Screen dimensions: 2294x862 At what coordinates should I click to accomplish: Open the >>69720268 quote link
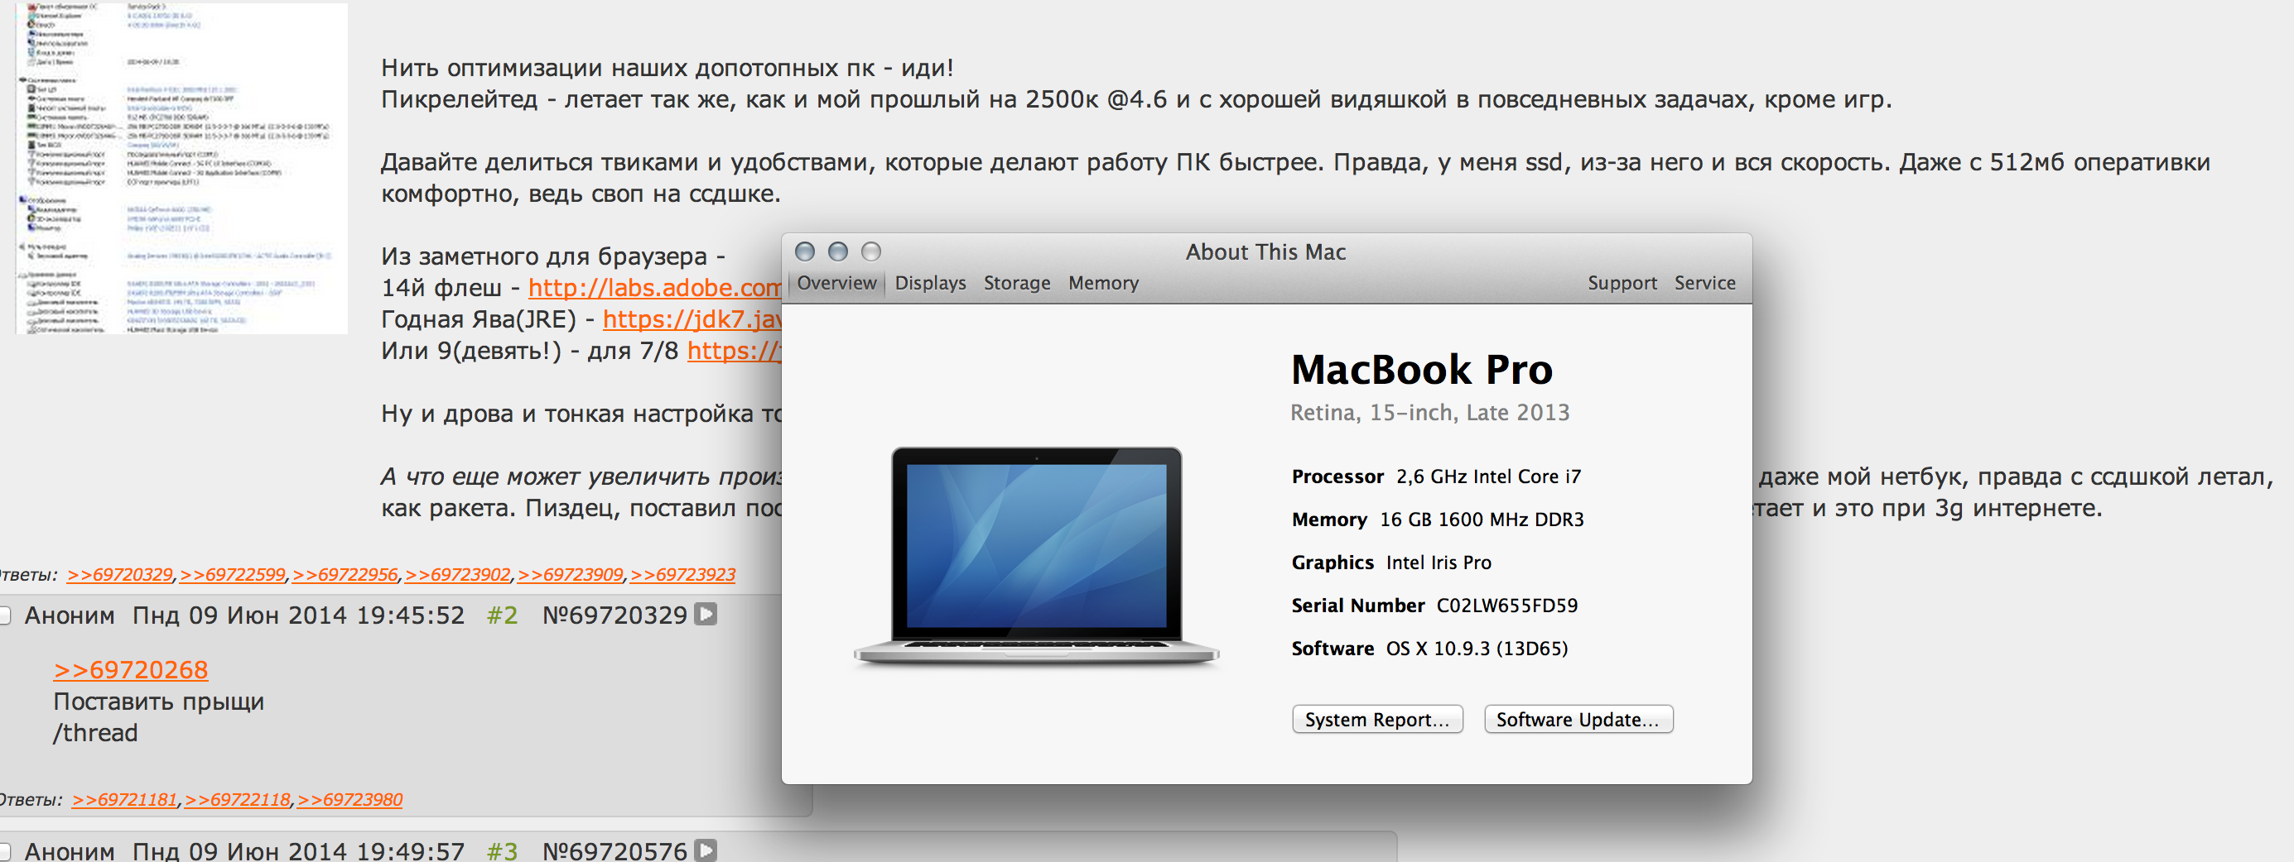coord(131,670)
